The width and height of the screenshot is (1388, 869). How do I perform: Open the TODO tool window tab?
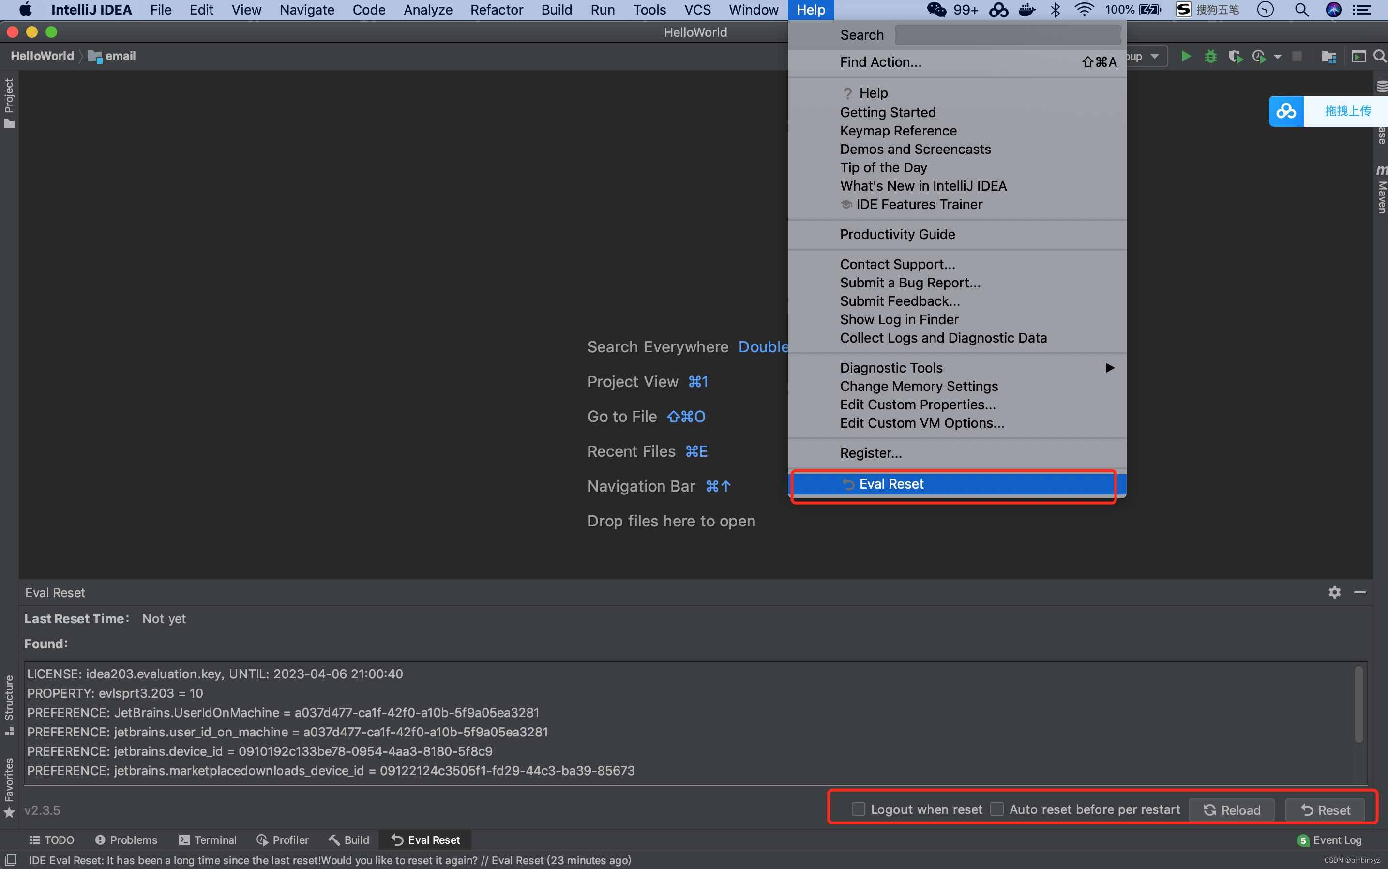click(52, 839)
